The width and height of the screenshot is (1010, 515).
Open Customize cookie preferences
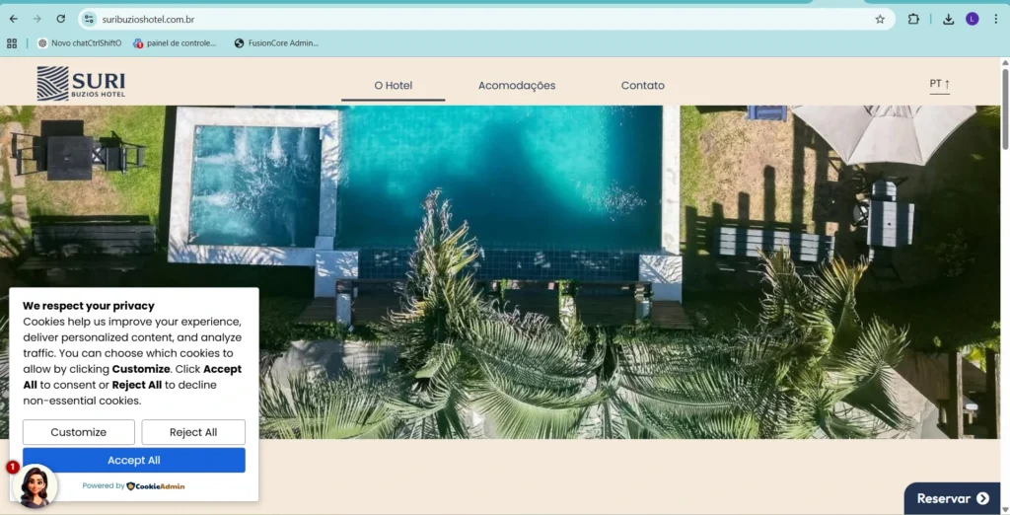[x=79, y=432]
